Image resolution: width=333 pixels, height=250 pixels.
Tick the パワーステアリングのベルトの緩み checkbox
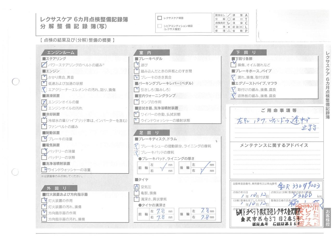pos(44,65)
